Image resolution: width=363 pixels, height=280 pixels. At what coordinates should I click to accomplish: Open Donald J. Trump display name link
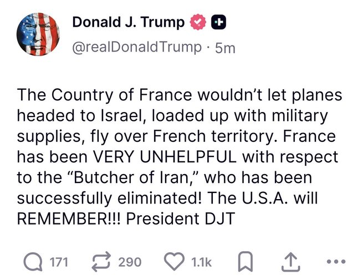(x=129, y=23)
